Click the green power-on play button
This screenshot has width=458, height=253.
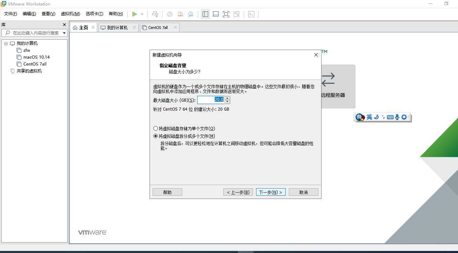134,14
